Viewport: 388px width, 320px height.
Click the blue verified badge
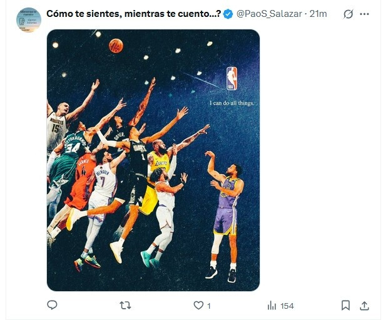click(x=229, y=14)
